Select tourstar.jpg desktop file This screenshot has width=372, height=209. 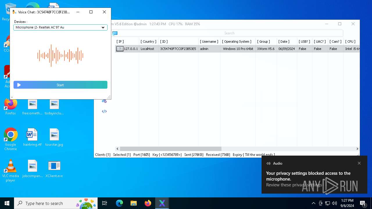coord(54,137)
